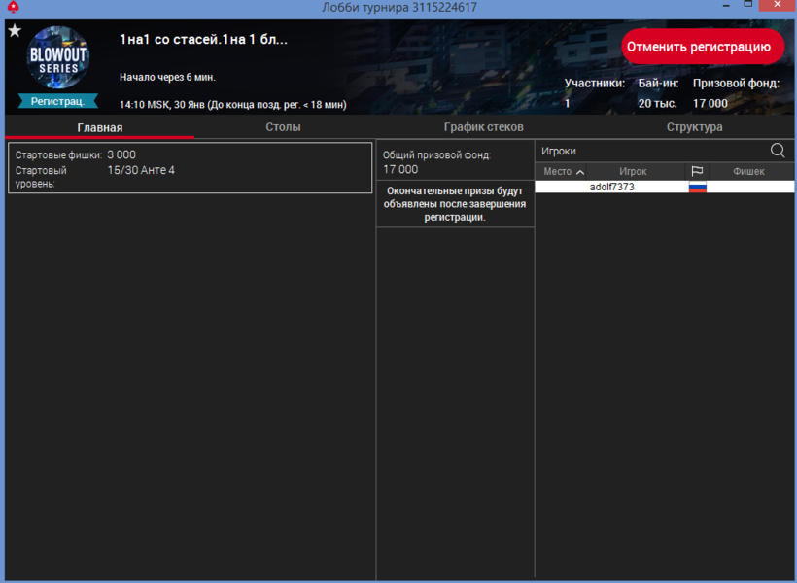Open the График стеков tab

coord(483,127)
